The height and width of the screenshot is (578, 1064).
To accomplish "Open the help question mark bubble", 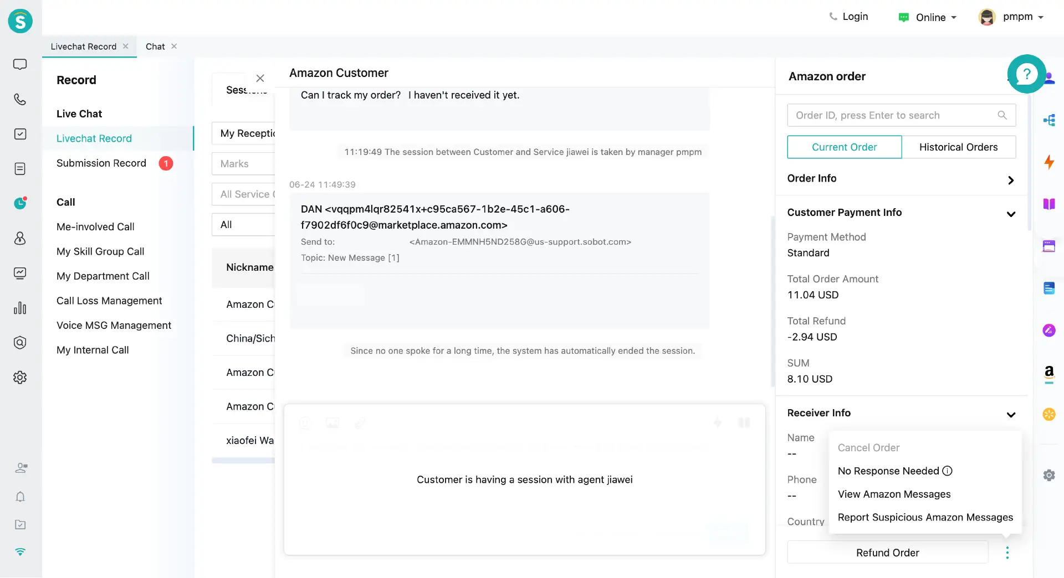I will click(x=1026, y=74).
